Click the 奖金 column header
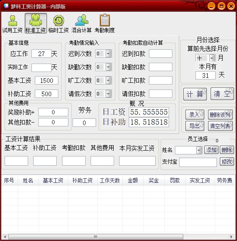 (x=154, y=180)
